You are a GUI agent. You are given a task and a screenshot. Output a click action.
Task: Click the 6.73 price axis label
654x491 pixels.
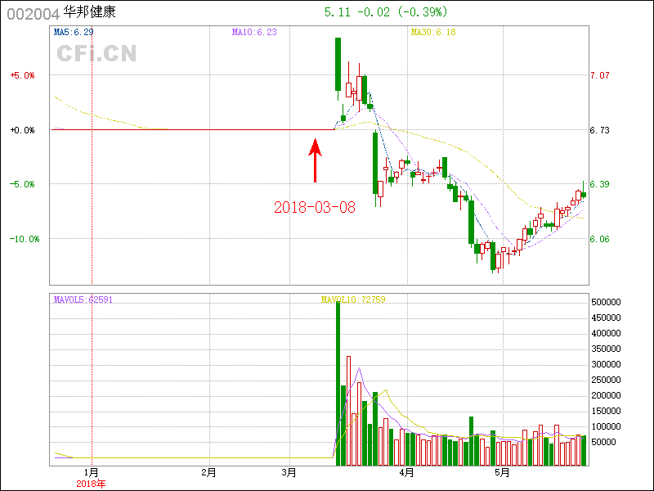coord(599,130)
